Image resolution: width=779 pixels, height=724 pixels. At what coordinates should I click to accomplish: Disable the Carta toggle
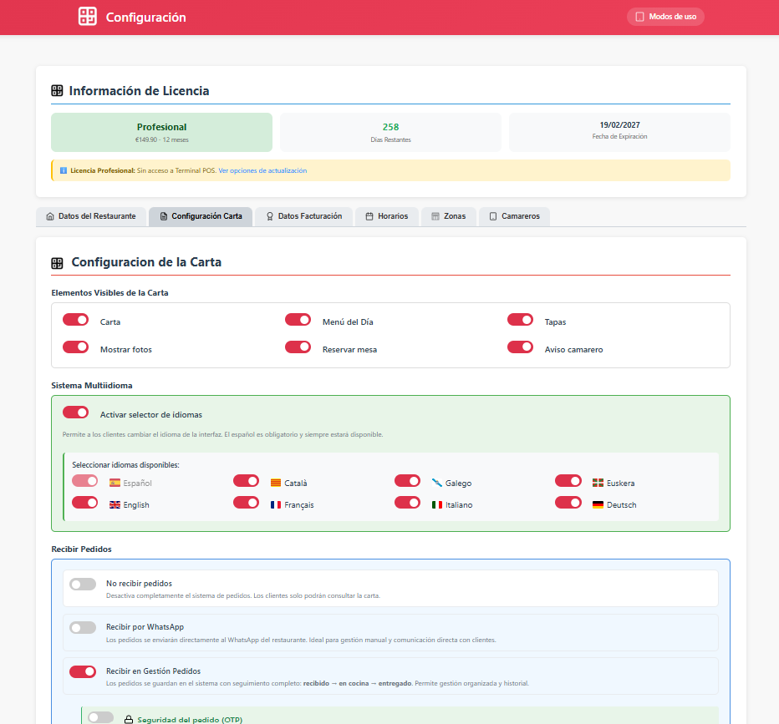pyautogui.click(x=75, y=320)
